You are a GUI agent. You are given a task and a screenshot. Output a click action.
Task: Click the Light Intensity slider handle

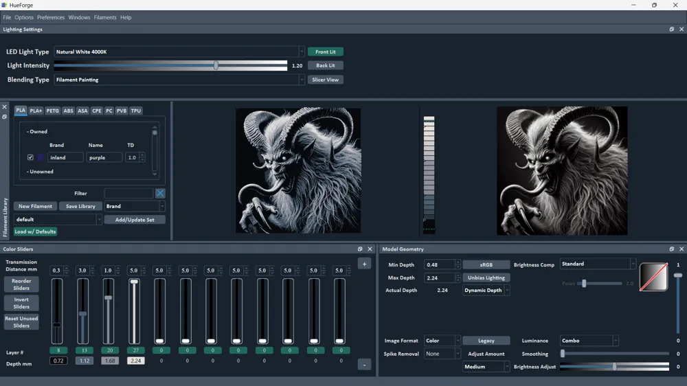[x=216, y=65]
